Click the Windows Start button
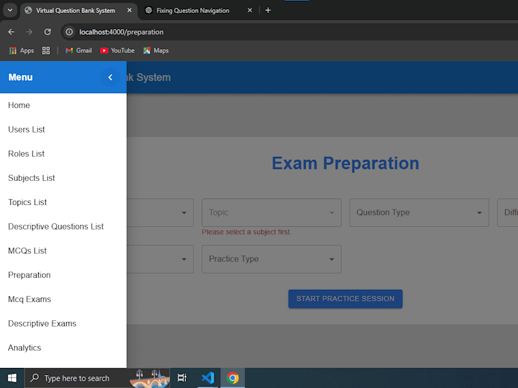This screenshot has height=388, width=518. pyautogui.click(x=12, y=378)
